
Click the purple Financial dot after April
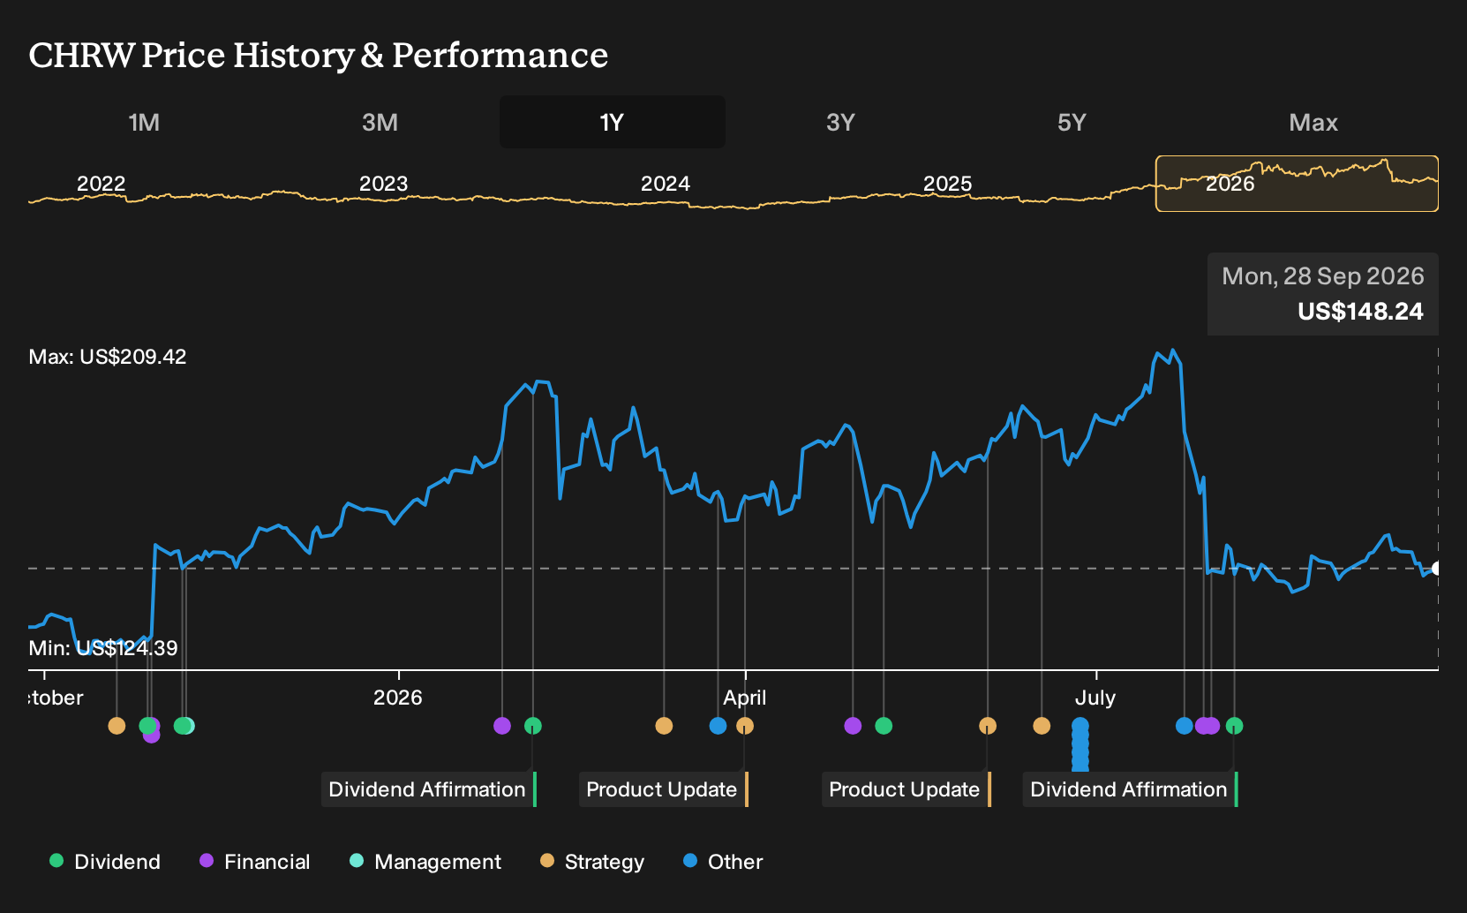[853, 726]
